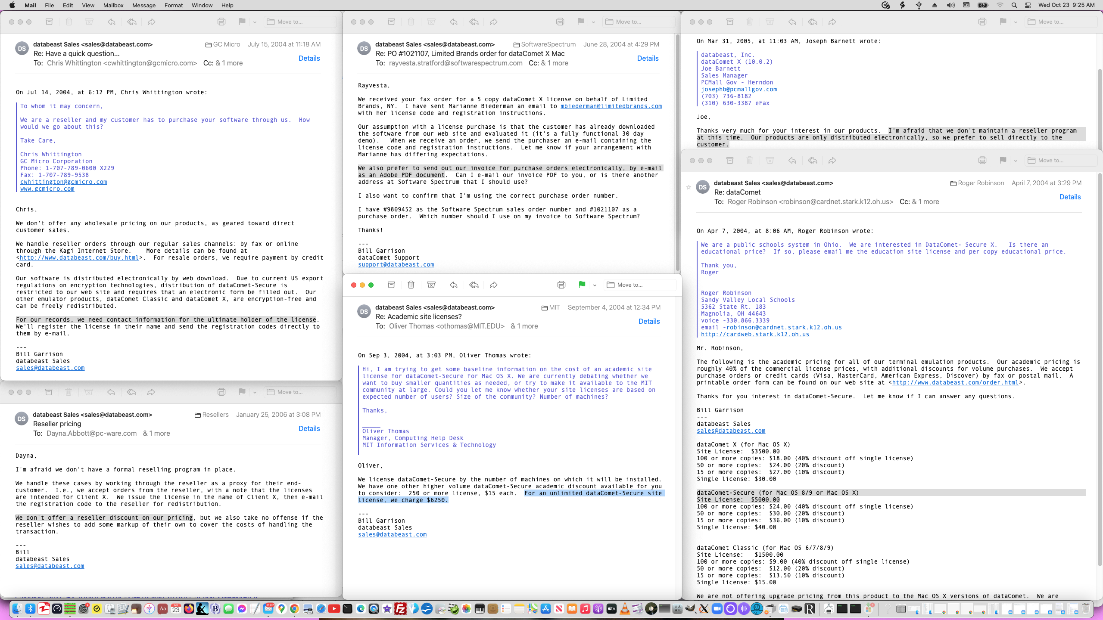Archive the GC Micro quick question message
This screenshot has width=1103, height=620.
49,22
